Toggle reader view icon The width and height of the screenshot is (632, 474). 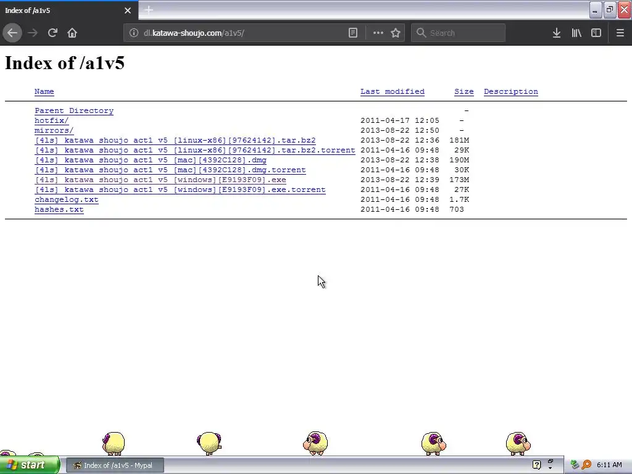point(352,33)
